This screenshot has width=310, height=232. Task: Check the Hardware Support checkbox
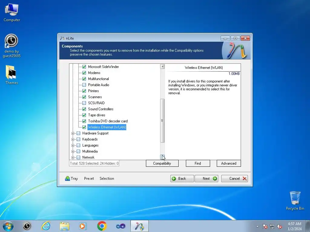pos(78,133)
